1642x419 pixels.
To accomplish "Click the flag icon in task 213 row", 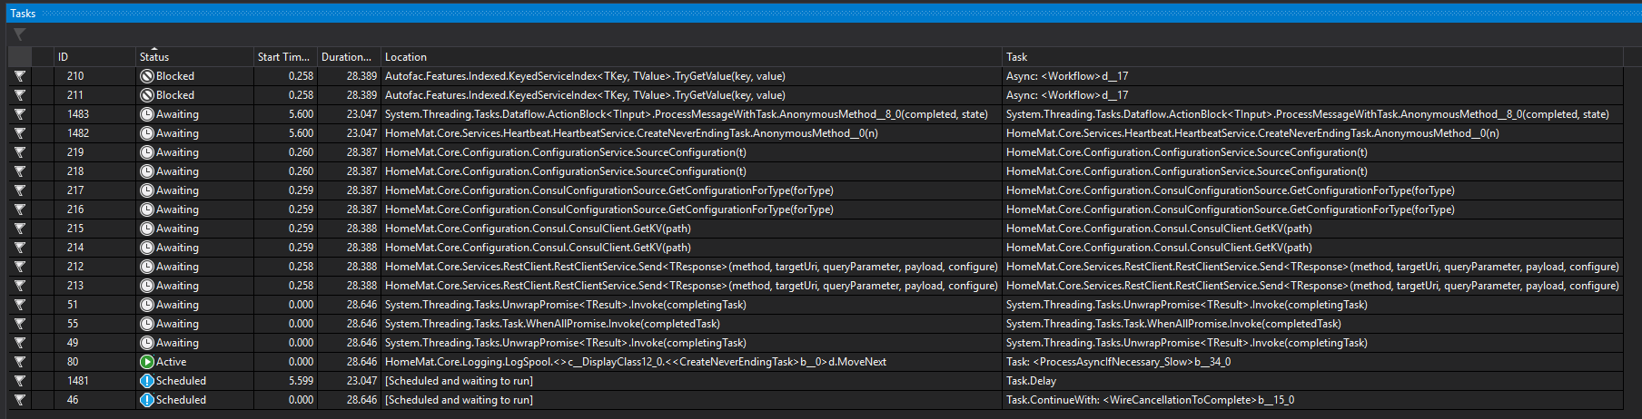I will click(20, 286).
